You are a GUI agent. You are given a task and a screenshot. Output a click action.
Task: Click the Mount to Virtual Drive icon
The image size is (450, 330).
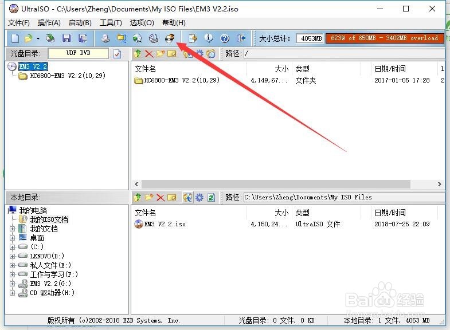154,38
